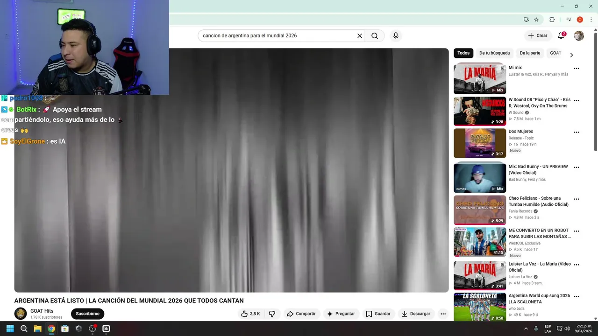Click the Crear button
The height and width of the screenshot is (336, 598).
537,35
